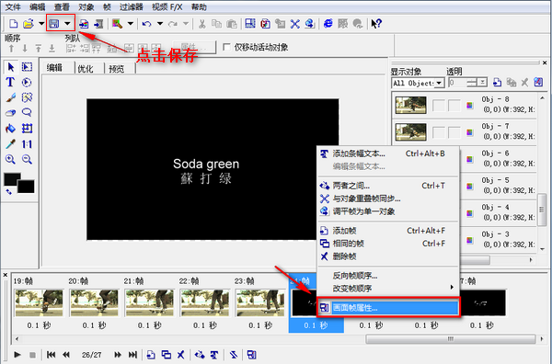Choose 删除帧 from context menu

tap(388, 256)
